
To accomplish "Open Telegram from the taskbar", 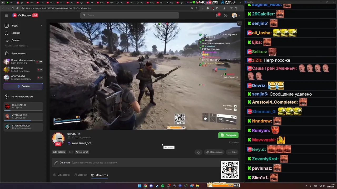I will point(192,186).
